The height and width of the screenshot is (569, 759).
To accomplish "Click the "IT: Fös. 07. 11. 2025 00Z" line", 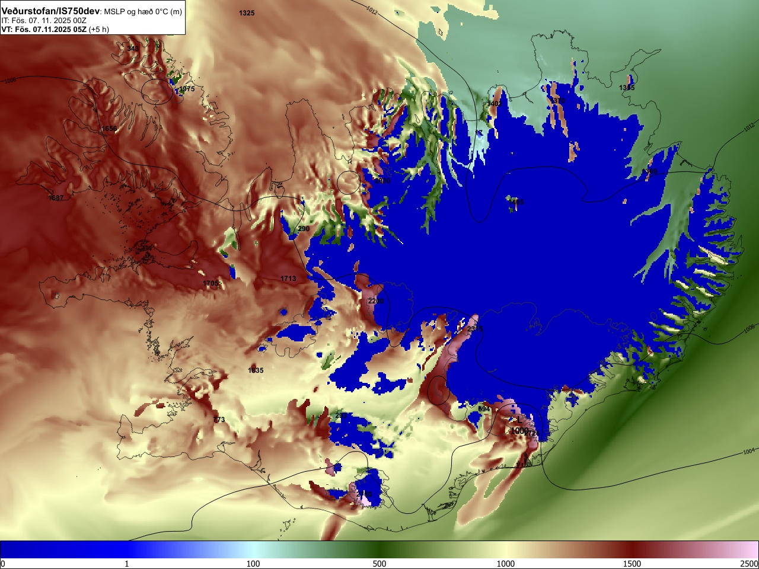I will tap(44, 20).
